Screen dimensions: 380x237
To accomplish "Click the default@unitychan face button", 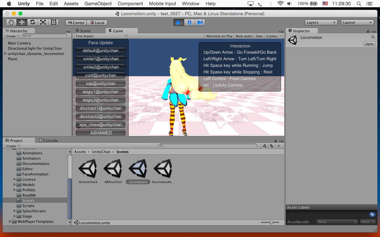I will click(x=101, y=51).
